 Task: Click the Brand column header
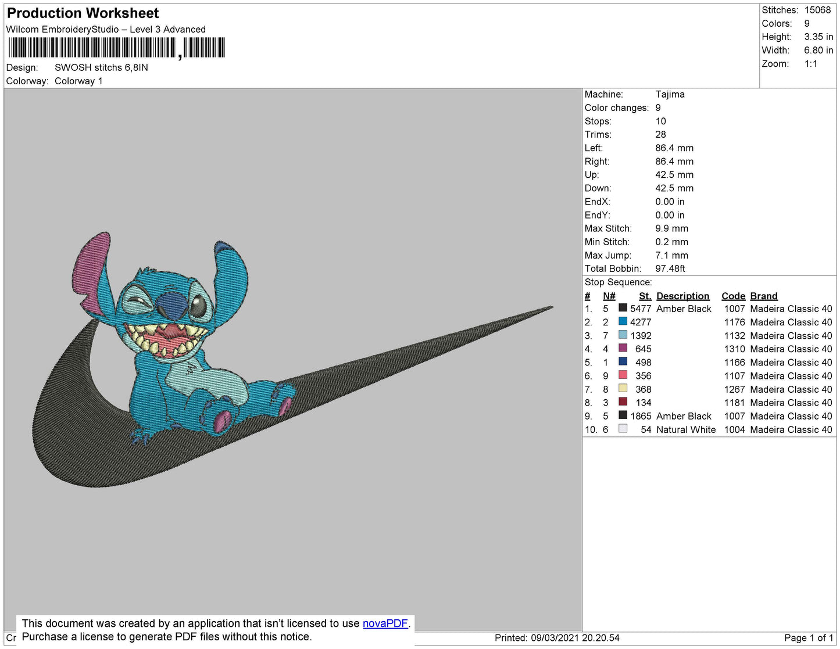coord(763,296)
